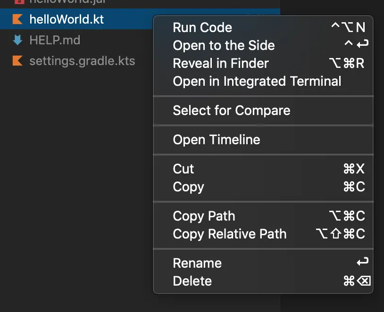The width and height of the screenshot is (384, 312).
Task: Open settings.gradle.kts in the explorer
Action: pos(82,61)
